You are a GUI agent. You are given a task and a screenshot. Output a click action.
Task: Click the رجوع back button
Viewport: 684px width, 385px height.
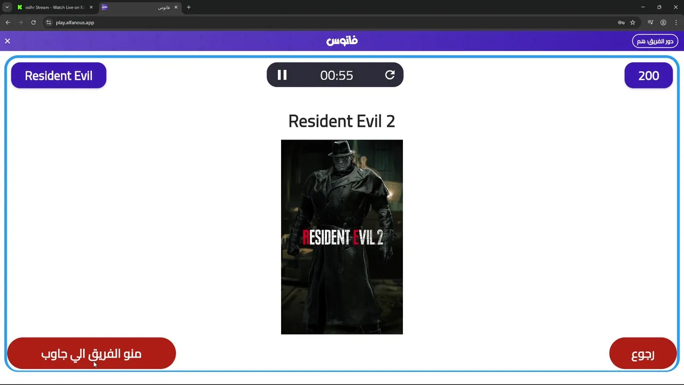pyautogui.click(x=643, y=353)
